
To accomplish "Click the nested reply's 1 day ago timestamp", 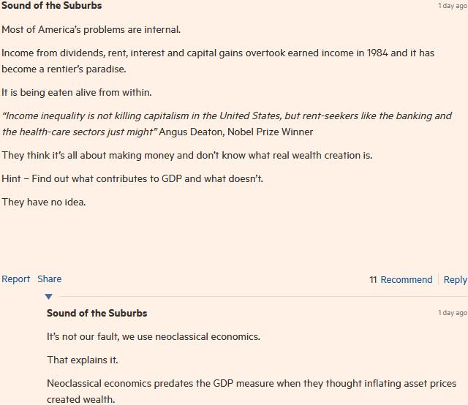I will pos(452,313).
